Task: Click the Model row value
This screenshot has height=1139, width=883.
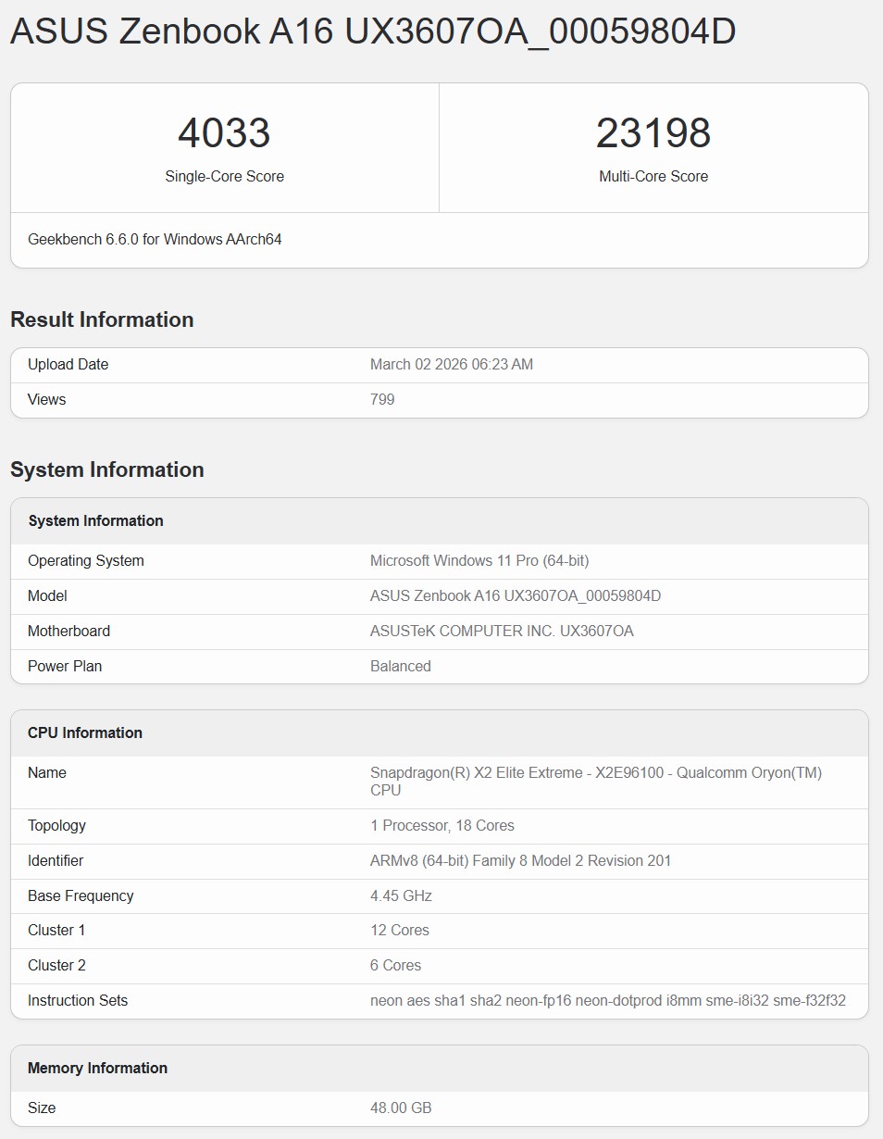Action: point(515,596)
